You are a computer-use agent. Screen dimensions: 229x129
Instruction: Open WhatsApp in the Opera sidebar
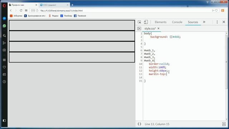coord(4,26)
